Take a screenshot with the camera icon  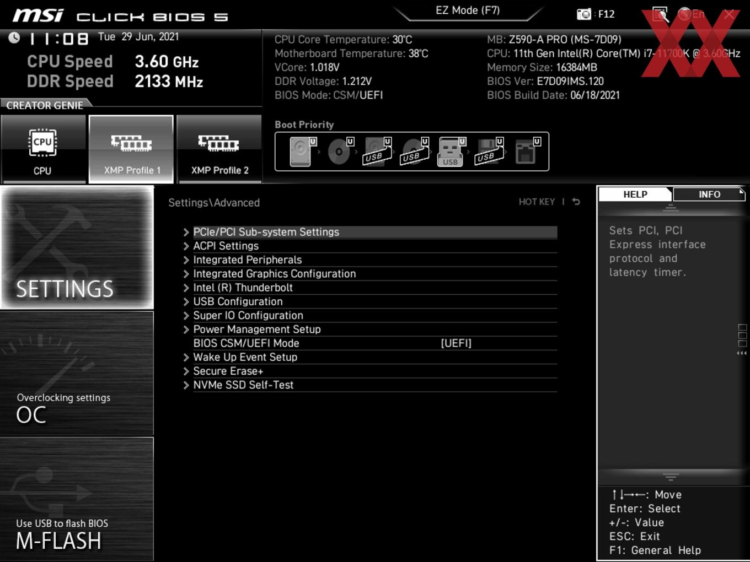point(583,14)
